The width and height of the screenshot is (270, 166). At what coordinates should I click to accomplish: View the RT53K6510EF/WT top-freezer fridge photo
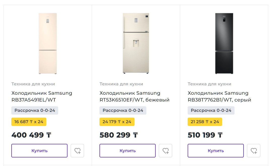[136, 44]
